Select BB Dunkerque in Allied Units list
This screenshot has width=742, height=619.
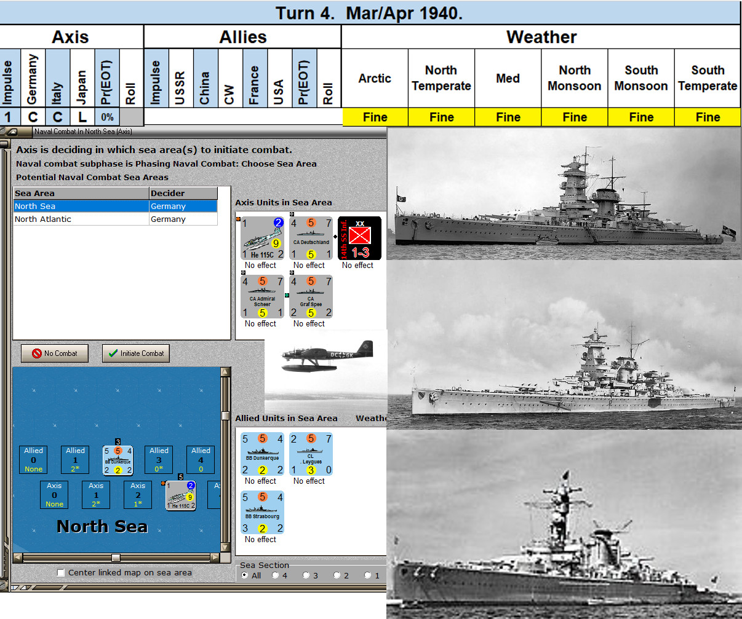(x=263, y=454)
